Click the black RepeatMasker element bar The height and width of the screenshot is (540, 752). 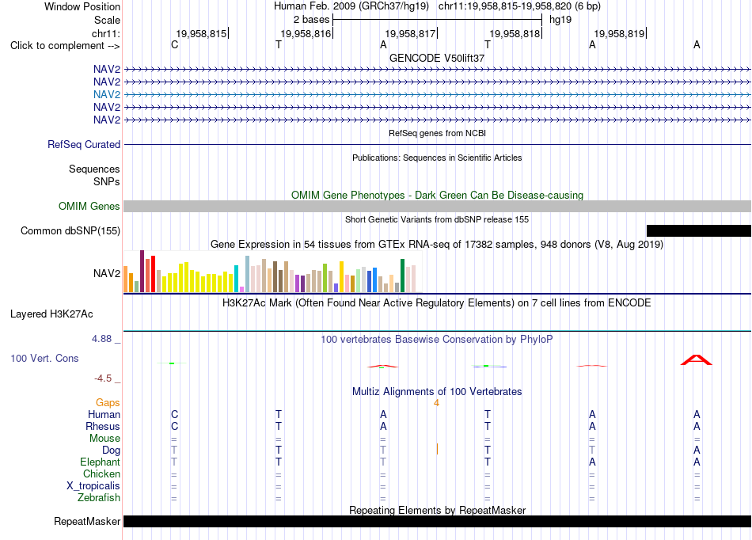[x=437, y=521]
